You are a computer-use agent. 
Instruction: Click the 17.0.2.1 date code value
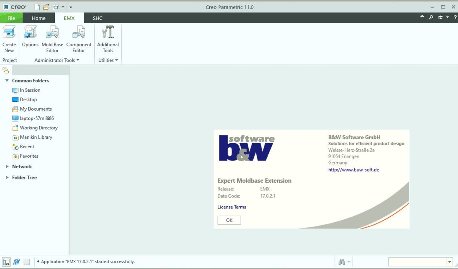pyautogui.click(x=268, y=196)
